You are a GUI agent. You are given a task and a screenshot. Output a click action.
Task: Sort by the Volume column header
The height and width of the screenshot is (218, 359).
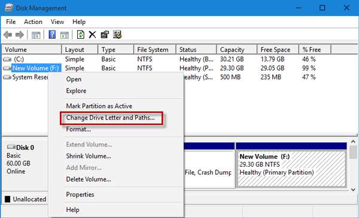[x=32, y=50]
